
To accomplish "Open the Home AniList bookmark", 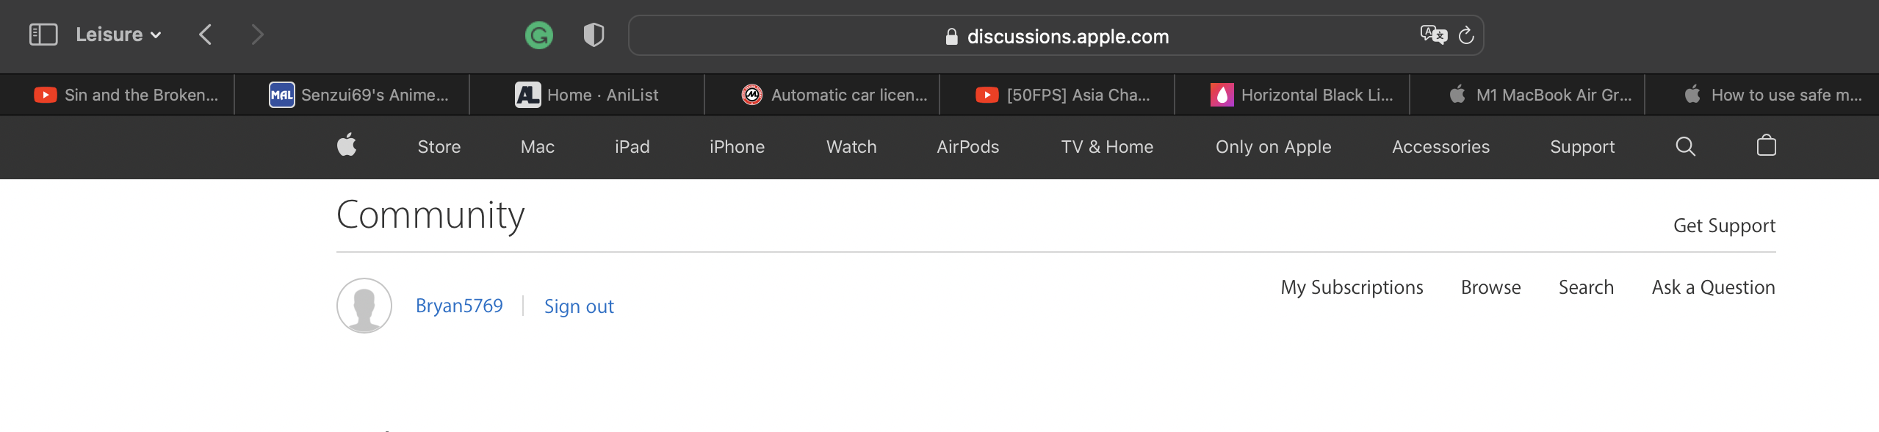I will (602, 94).
